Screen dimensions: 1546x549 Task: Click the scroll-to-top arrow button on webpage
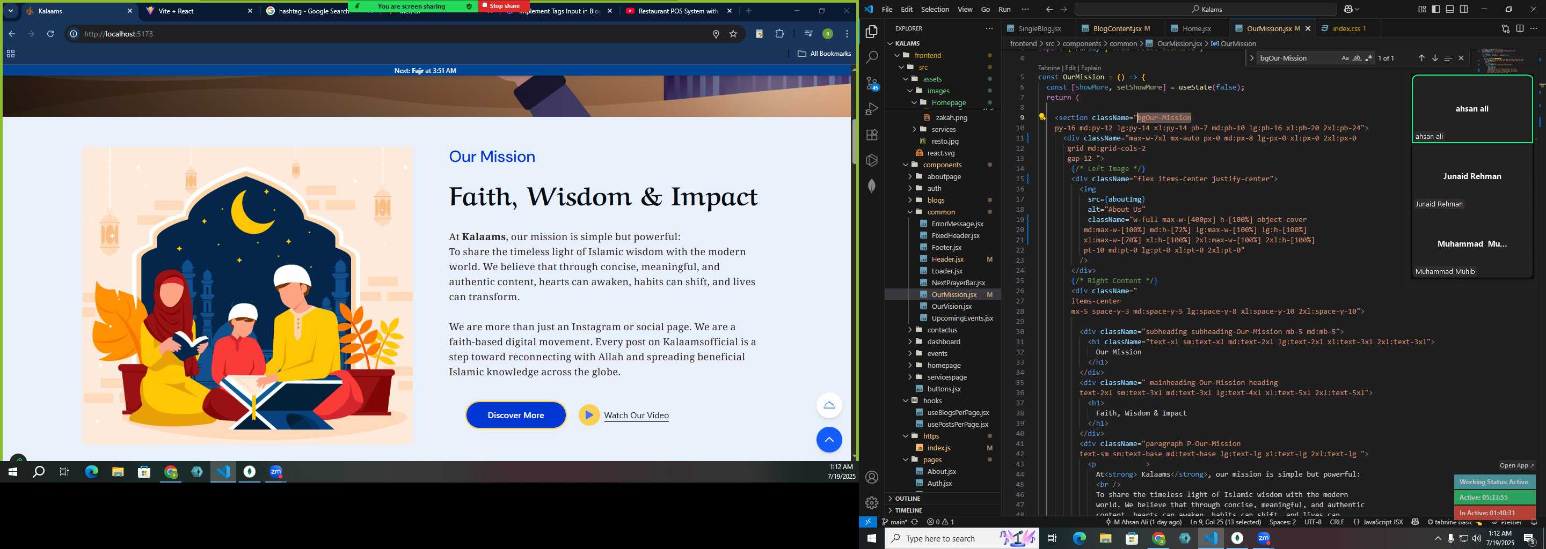pos(829,440)
